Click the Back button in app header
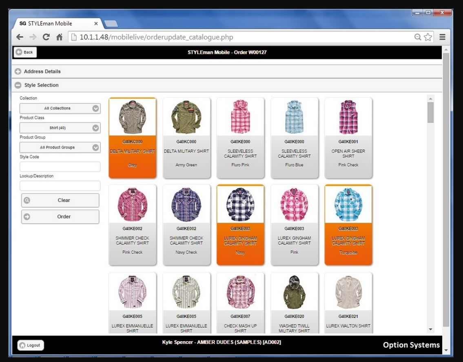Image resolution: width=463 pixels, height=362 pixels. point(25,52)
